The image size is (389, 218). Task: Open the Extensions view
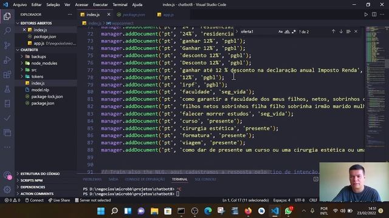[7, 74]
